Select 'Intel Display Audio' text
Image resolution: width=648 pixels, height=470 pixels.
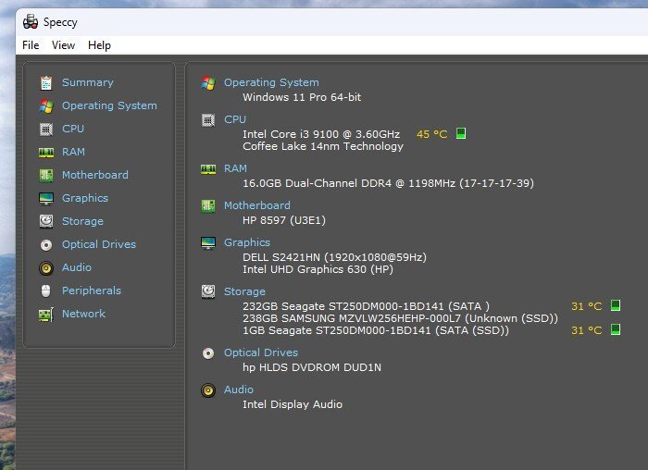point(293,404)
